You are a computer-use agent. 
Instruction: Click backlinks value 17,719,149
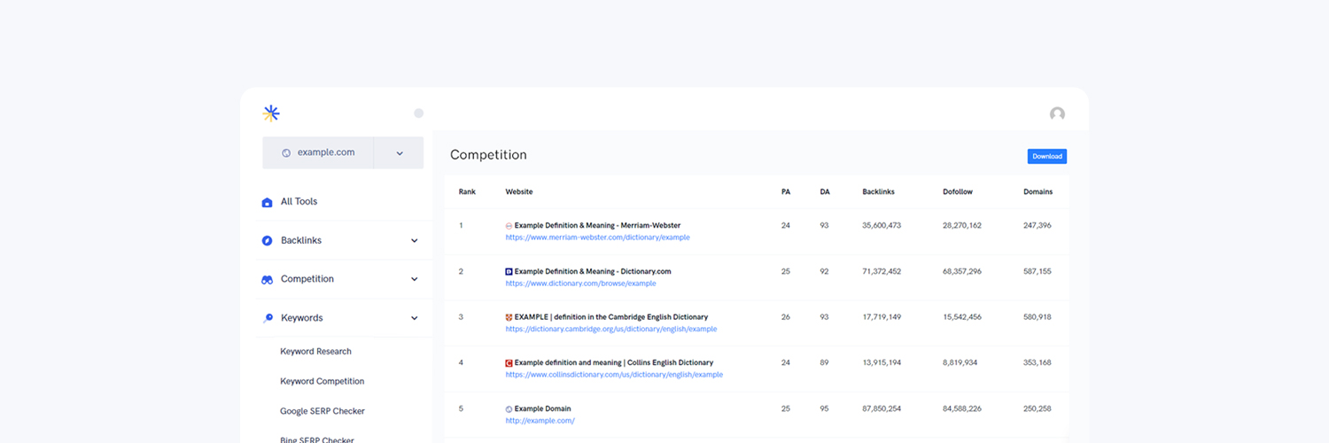882,317
